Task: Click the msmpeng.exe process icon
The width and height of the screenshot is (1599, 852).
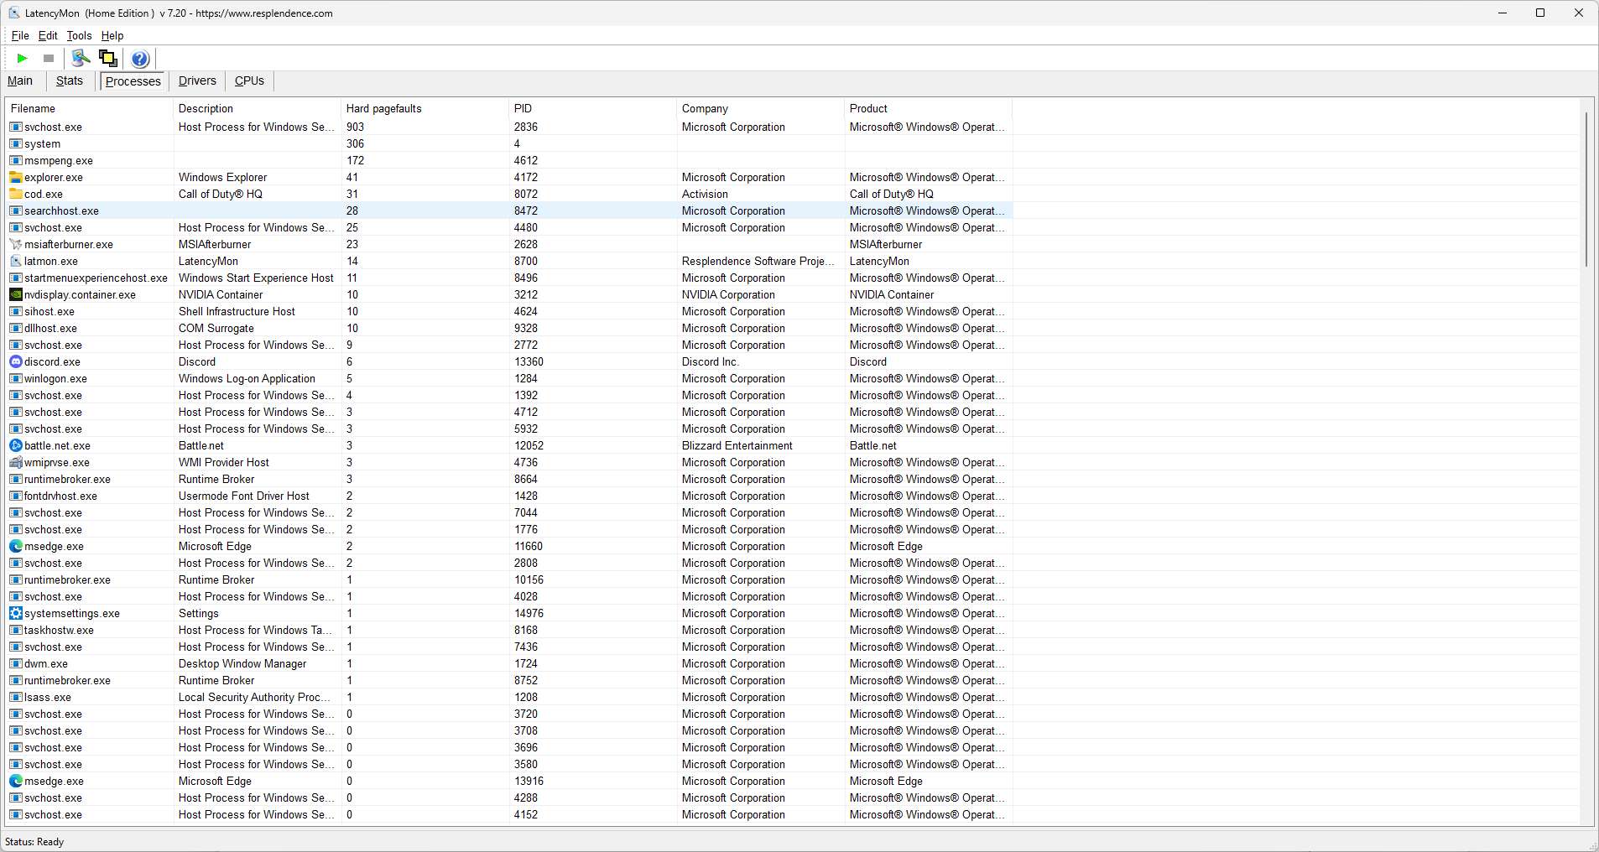Action: coord(16,160)
